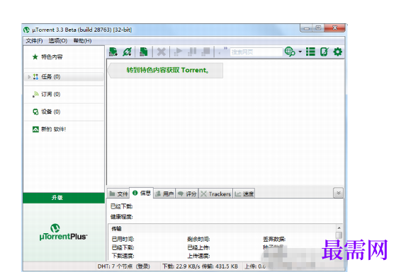Click the green 升级 upgrade button
Image resolution: width=401 pixels, height=272 pixels.
(64, 198)
